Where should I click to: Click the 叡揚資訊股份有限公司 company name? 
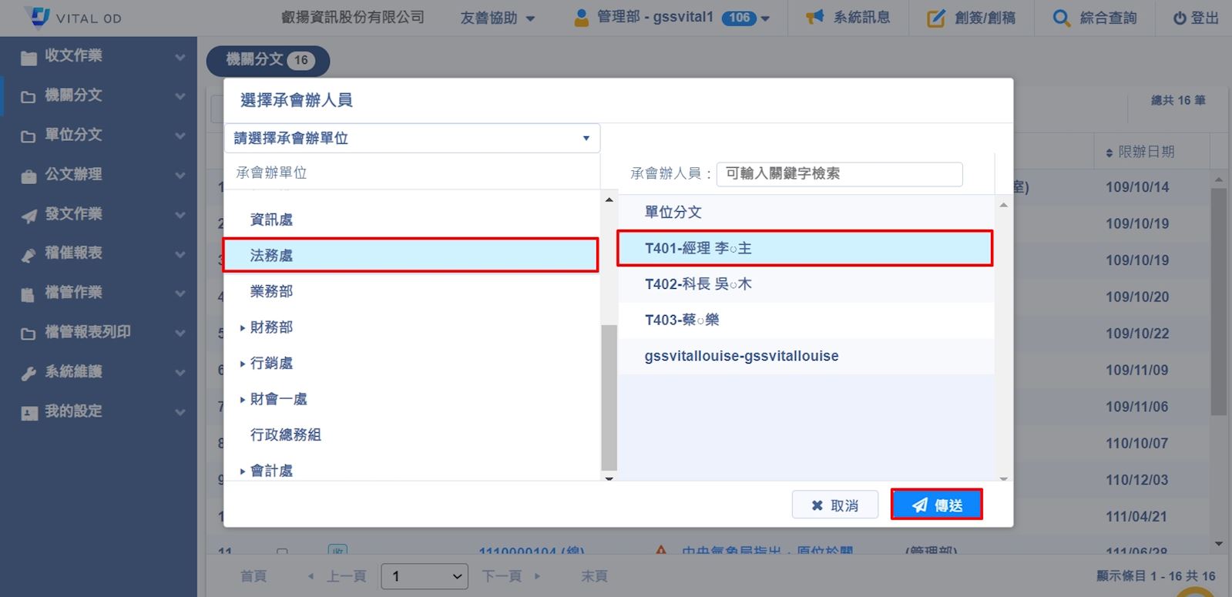[353, 17]
